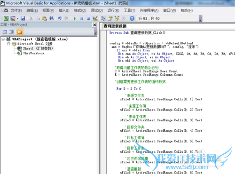Click the Excel icon beside 文件 menu
The width and height of the screenshot is (235, 174).
coord(6,10)
